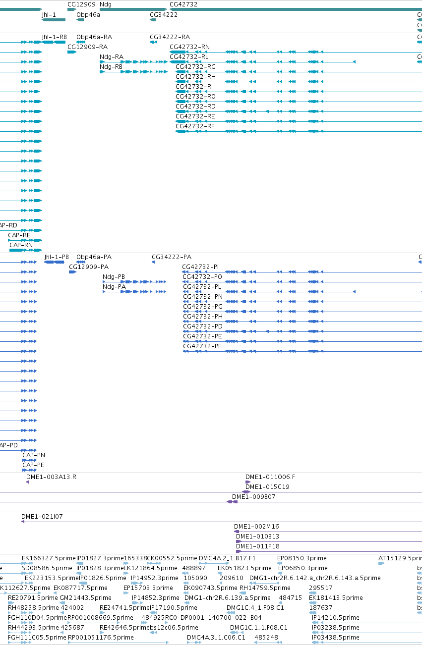Viewport: 422px width, 645px height.
Task: Select the DME1-021I07 clone label
Action: tap(42, 517)
